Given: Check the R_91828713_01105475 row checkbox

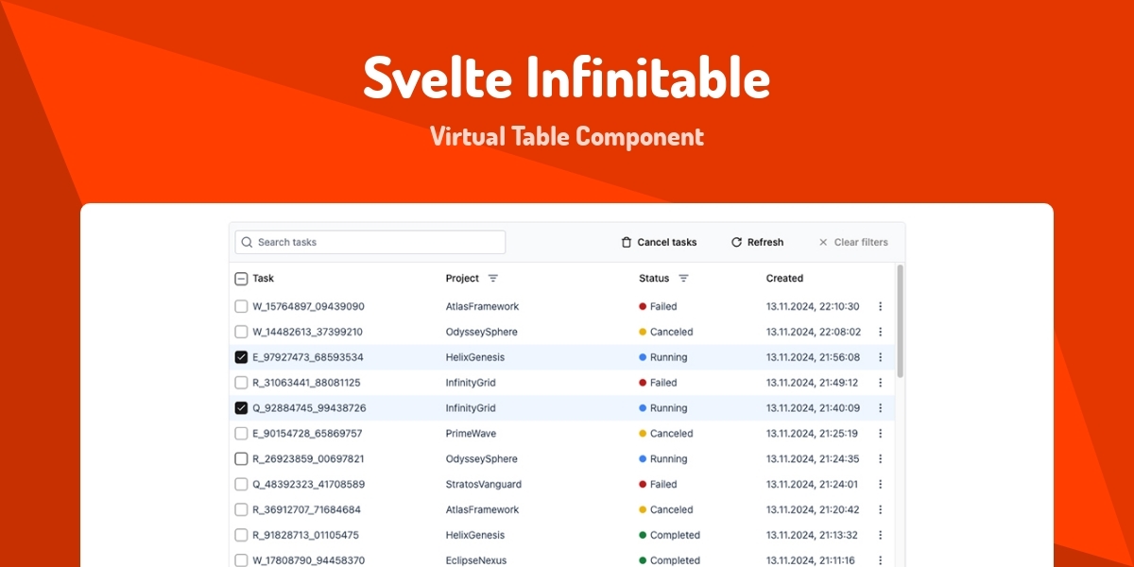Looking at the screenshot, I should (x=241, y=535).
